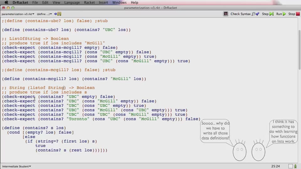
Task: Click the String (listof String) -> Boolean comment
Action: click(x=48, y=88)
